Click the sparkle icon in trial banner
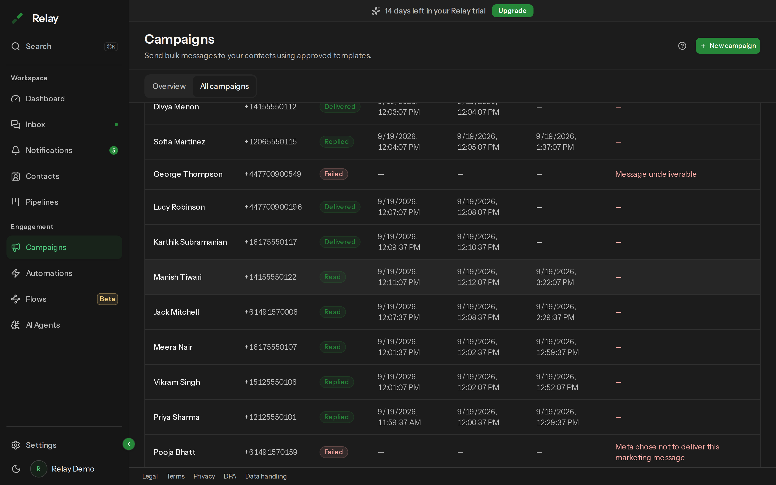The image size is (776, 485). pos(376,11)
